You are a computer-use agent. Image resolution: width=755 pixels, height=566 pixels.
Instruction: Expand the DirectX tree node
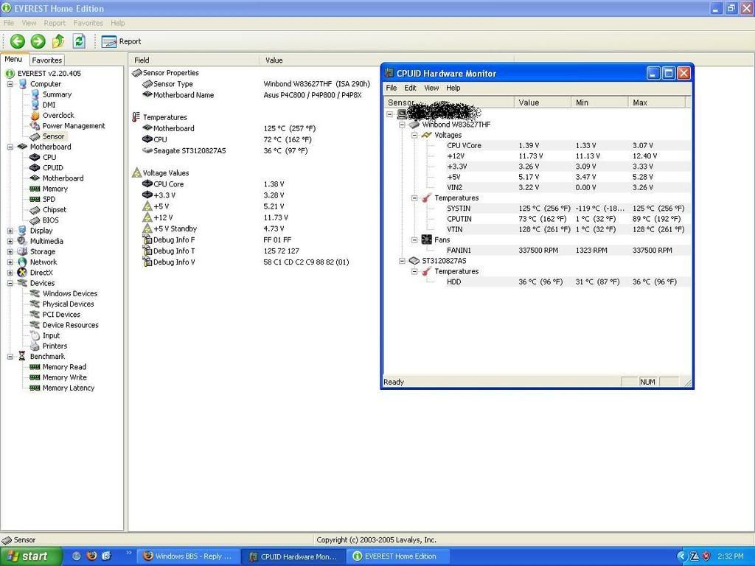click(10, 273)
